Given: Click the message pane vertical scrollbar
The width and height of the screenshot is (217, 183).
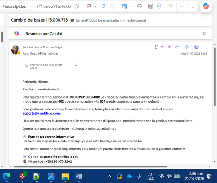Looking at the screenshot, I should click(x=215, y=77).
